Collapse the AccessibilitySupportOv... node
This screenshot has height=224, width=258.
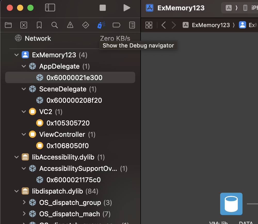point(24,168)
